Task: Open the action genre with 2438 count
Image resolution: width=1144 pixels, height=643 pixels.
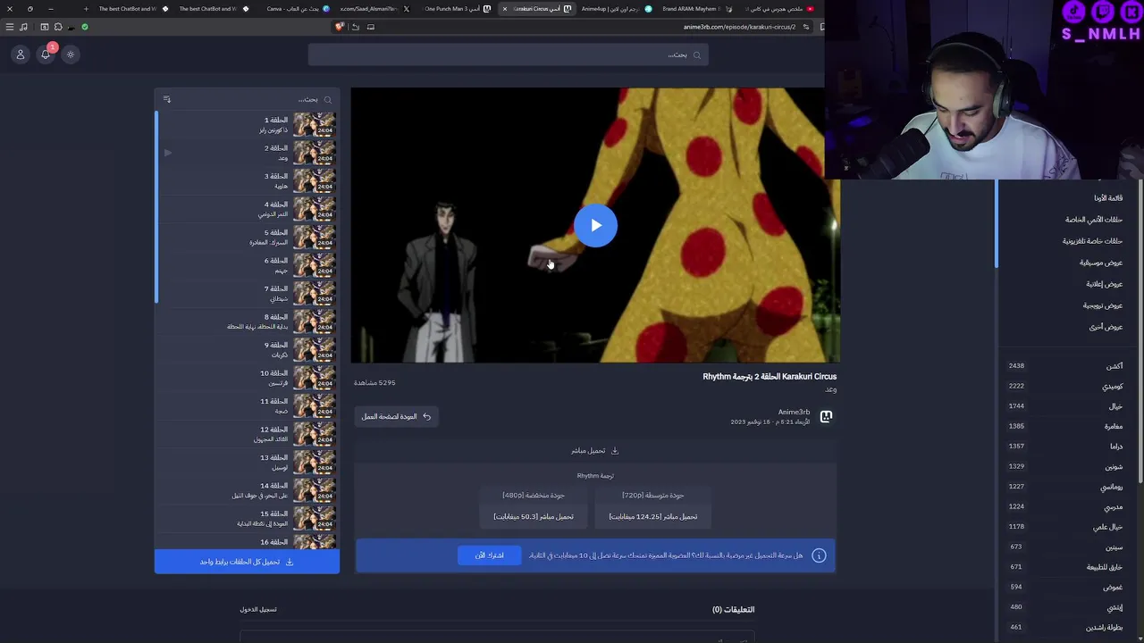Action: coord(1064,366)
